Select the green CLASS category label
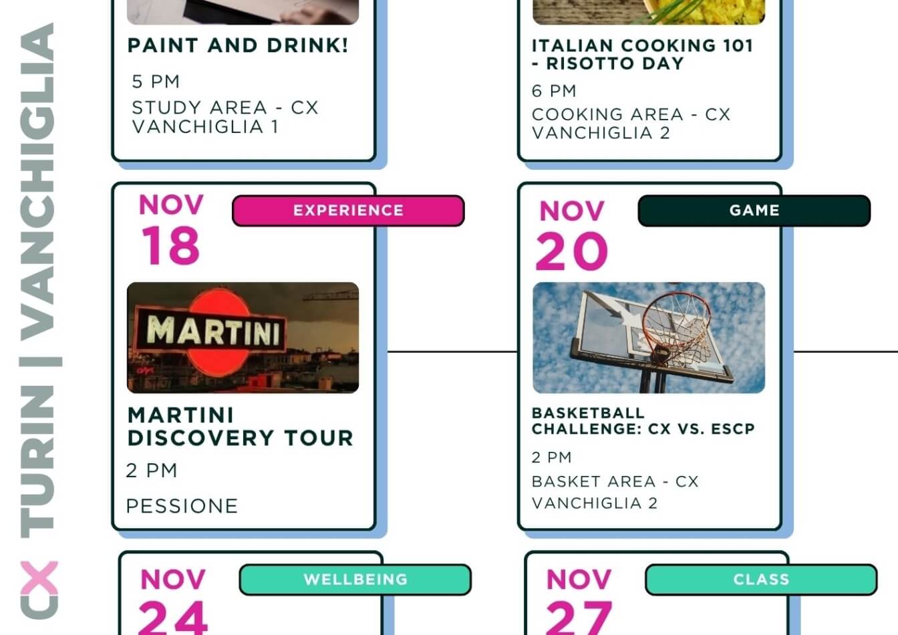The height and width of the screenshot is (635, 898). click(x=760, y=580)
